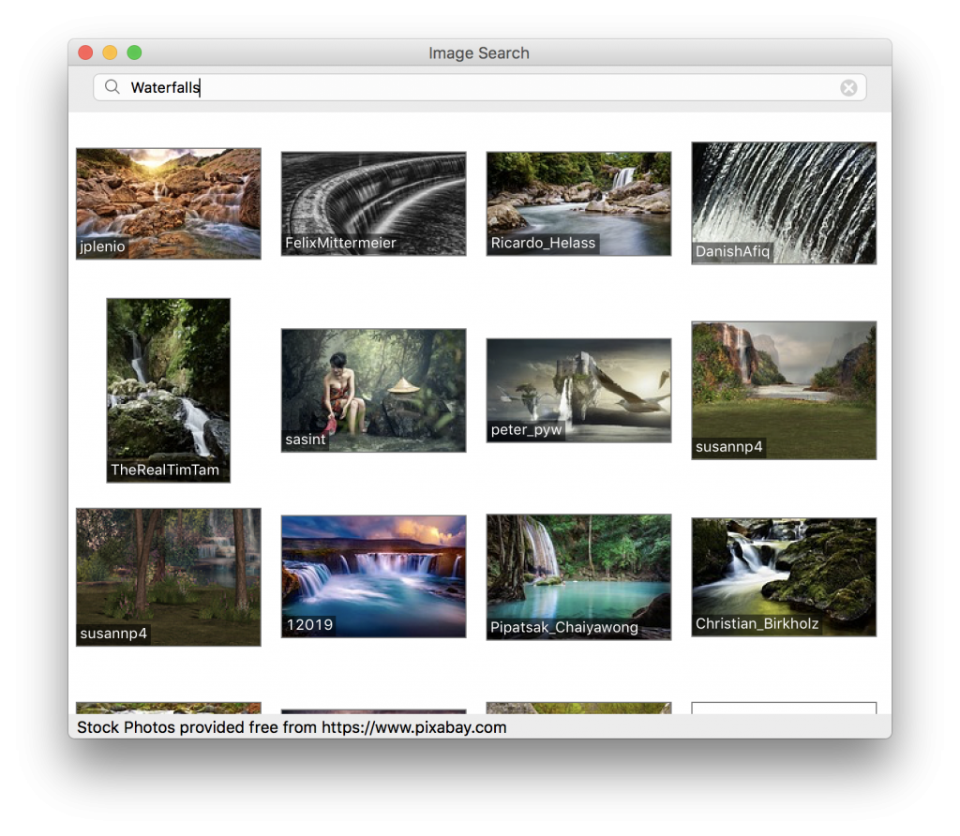Screen dimensions: 960x836
Task: Select the sasint woman in forest image
Action: 373,391
